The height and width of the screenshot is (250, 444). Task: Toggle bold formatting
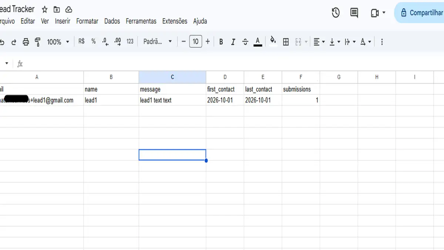[221, 42]
